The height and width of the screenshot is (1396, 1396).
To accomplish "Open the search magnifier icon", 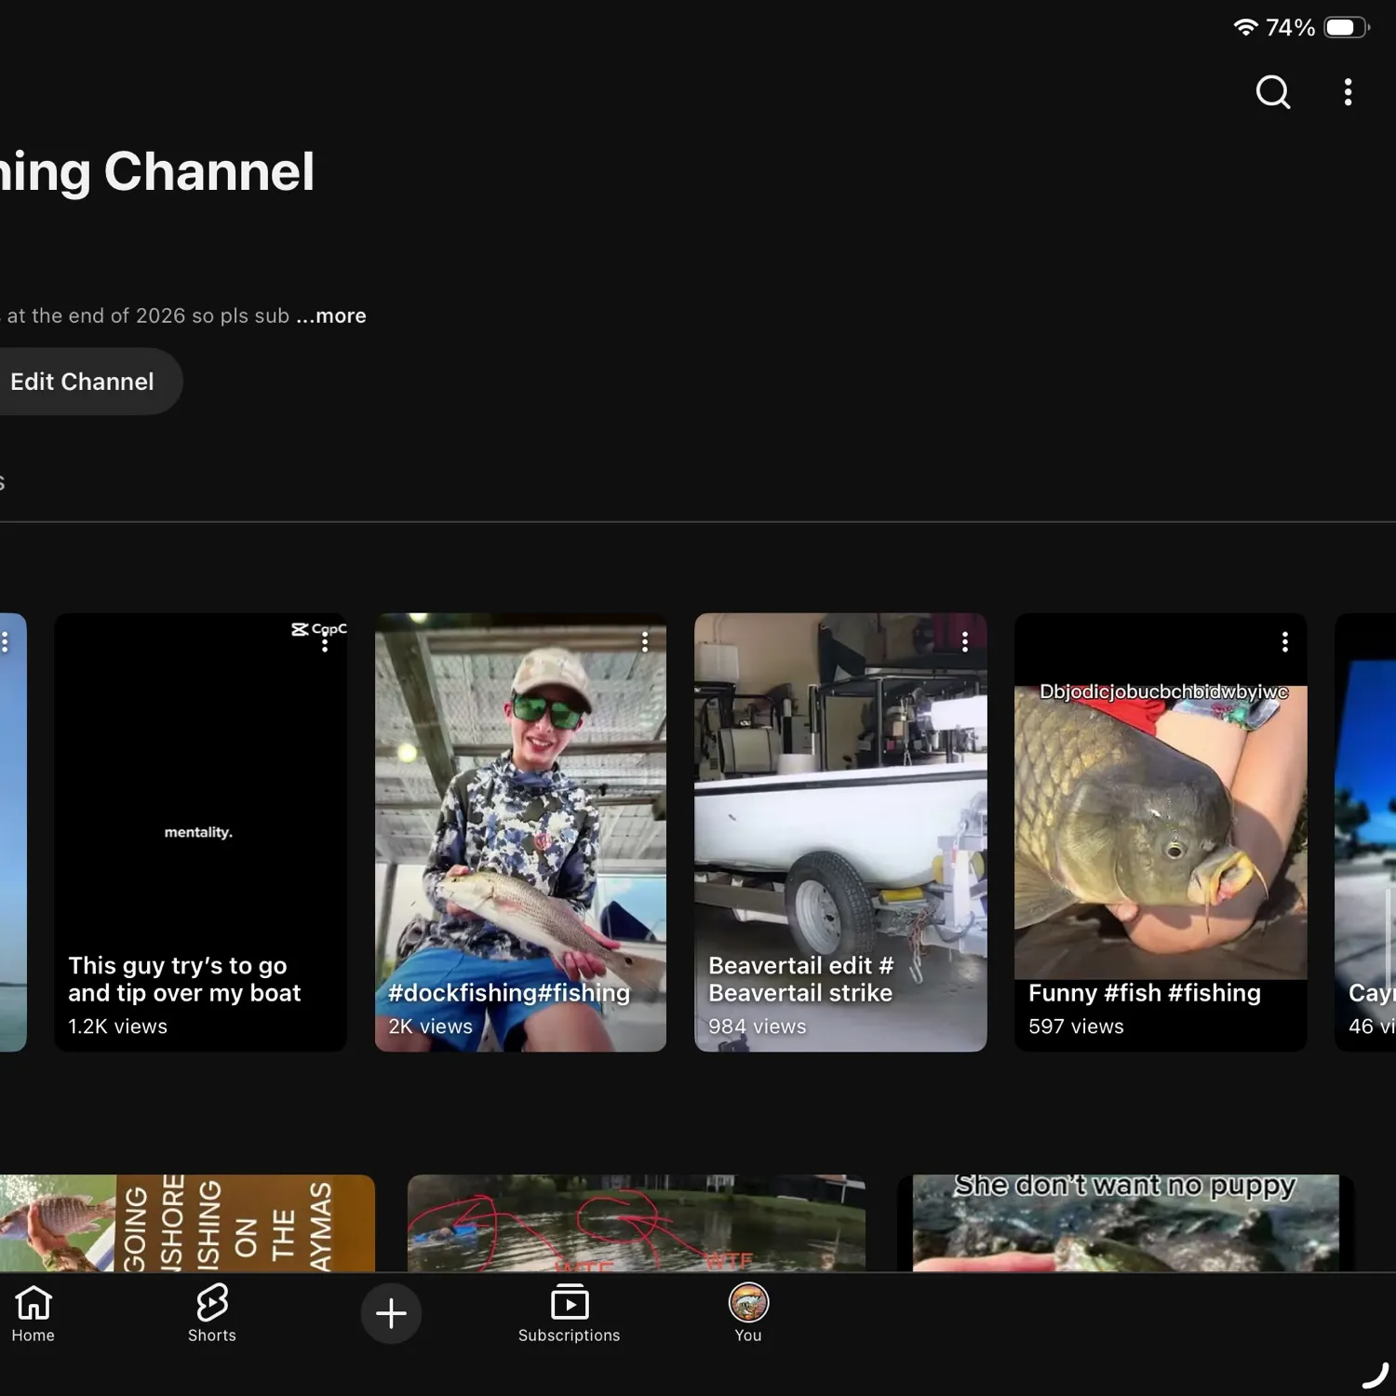I will [x=1273, y=92].
